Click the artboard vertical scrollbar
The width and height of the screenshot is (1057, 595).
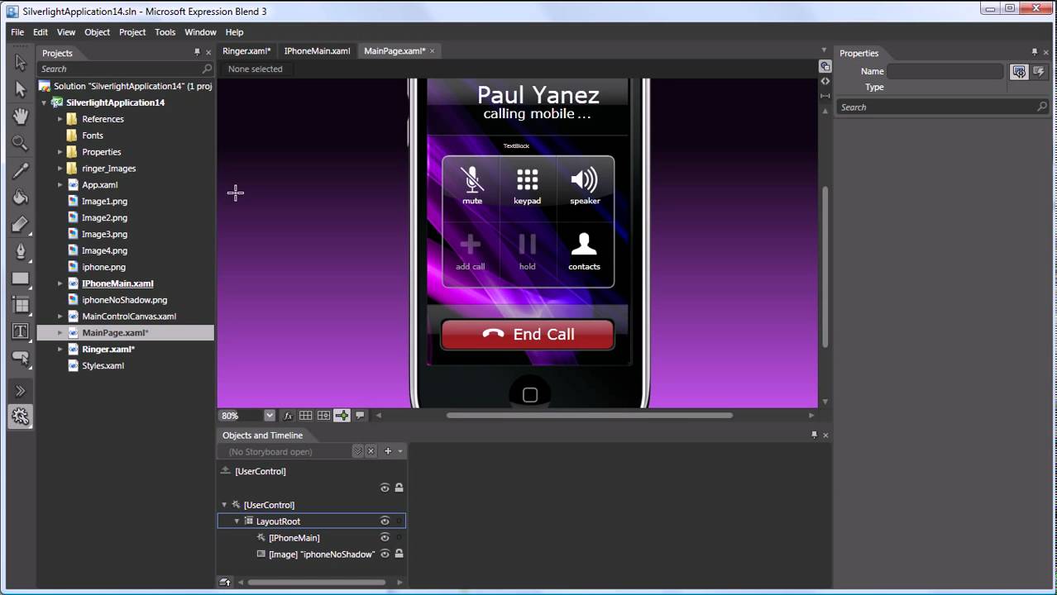click(825, 266)
